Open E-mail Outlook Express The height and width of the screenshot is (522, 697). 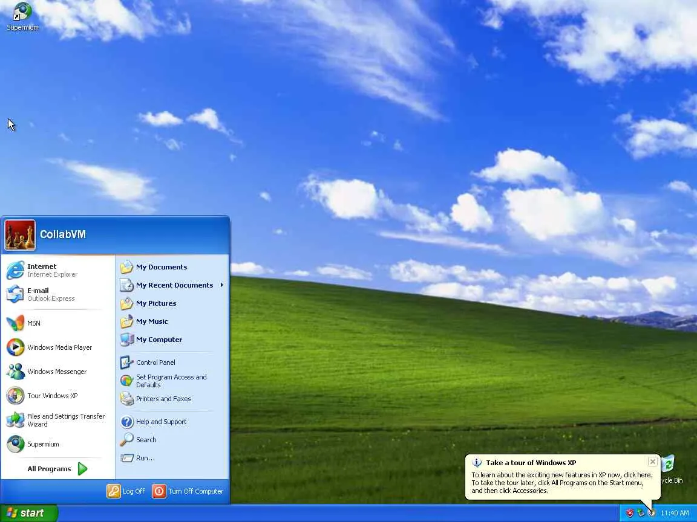pyautogui.click(x=58, y=294)
